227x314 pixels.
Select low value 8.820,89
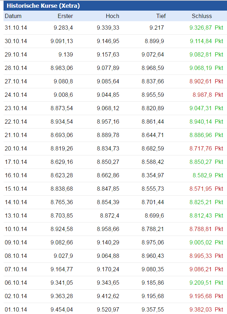[x=153, y=108]
